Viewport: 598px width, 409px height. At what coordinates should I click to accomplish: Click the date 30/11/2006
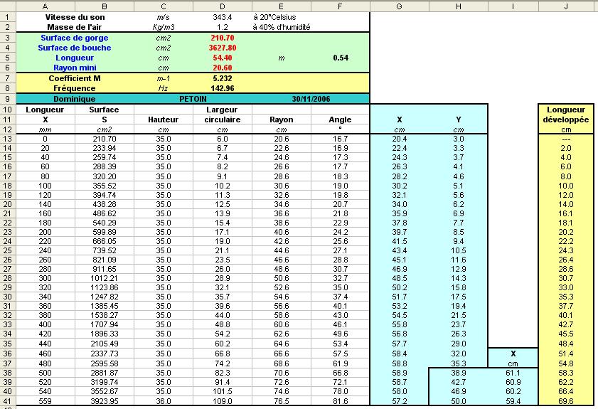(x=311, y=99)
